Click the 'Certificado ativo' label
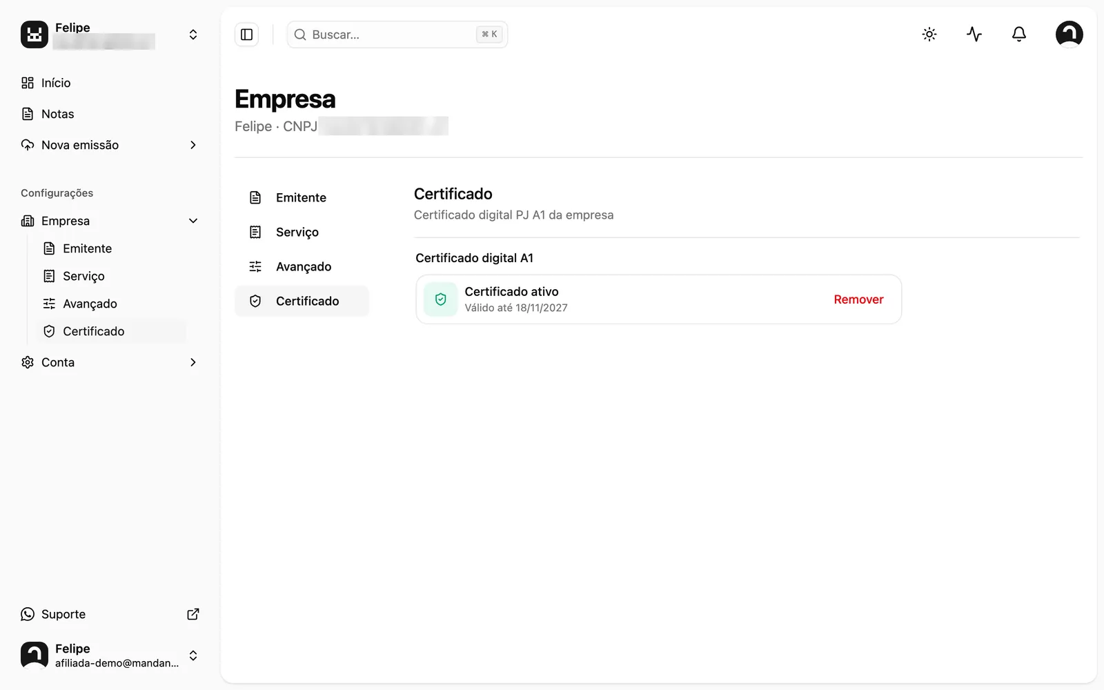 511,291
